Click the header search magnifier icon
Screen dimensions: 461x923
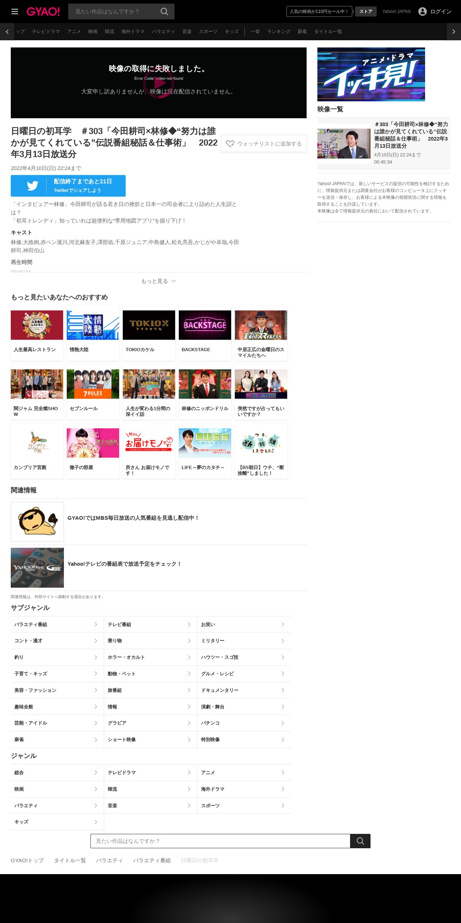(164, 12)
